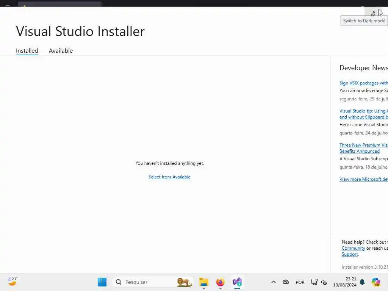
Task: Click View more Microsoft developer news link
Action: (363, 179)
